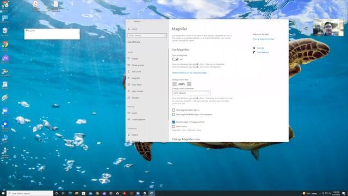Check Start Magnifier after sign-in
The image size is (348, 196).
pyautogui.click(x=173, y=110)
